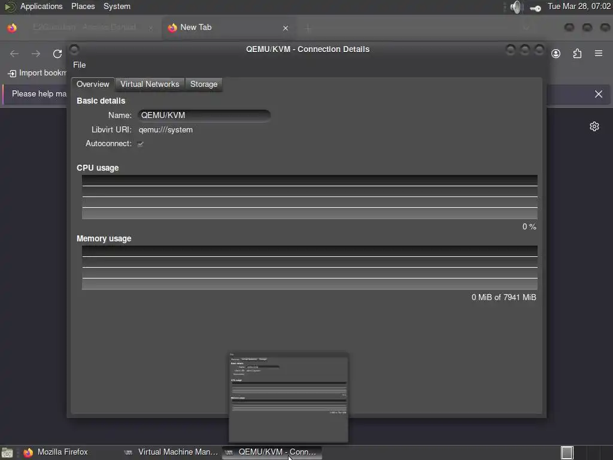Image resolution: width=613 pixels, height=460 pixels.
Task: Click Virtual Machine Manager taskbar button
Action: (171, 452)
